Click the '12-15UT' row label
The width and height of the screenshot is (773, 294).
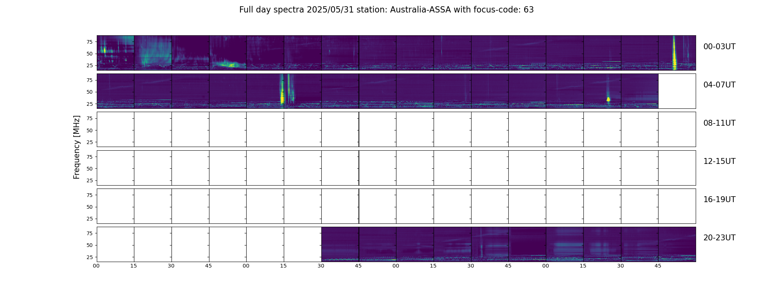click(x=719, y=161)
